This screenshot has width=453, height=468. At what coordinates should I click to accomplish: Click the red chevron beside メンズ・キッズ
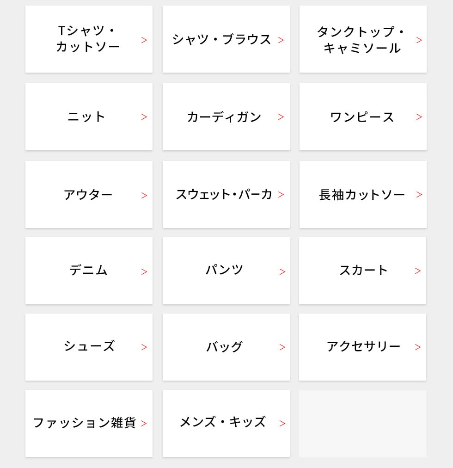[282, 424]
